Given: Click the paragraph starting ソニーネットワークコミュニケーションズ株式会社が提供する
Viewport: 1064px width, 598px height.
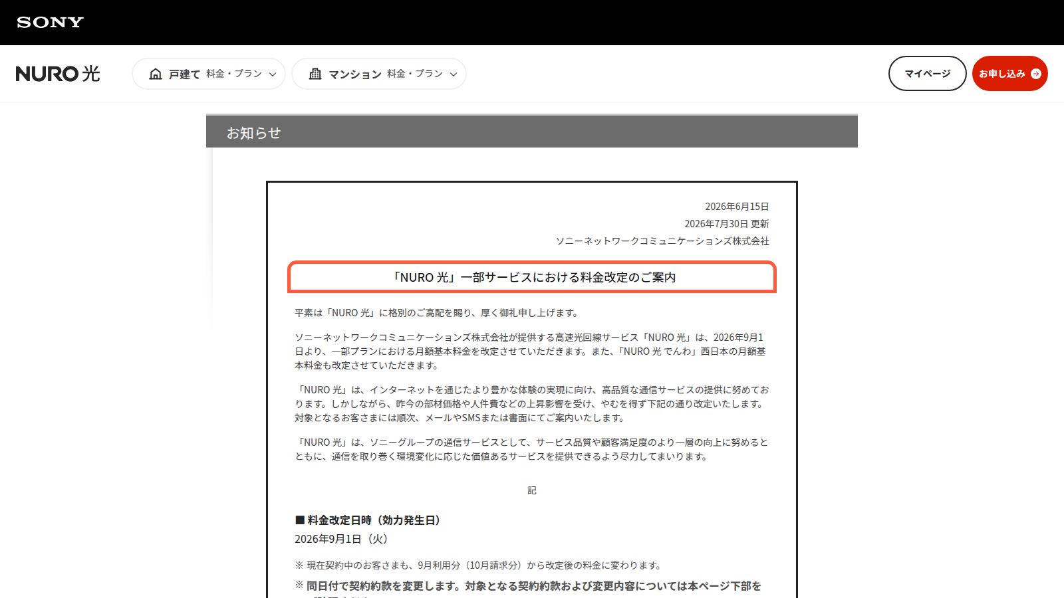Looking at the screenshot, I should [x=531, y=351].
